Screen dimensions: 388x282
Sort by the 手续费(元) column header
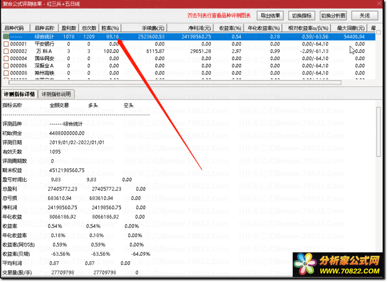144,28
